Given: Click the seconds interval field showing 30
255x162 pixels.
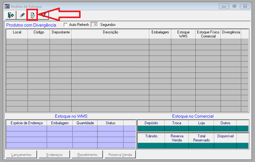Looking at the screenshot, I should [x=94, y=25].
